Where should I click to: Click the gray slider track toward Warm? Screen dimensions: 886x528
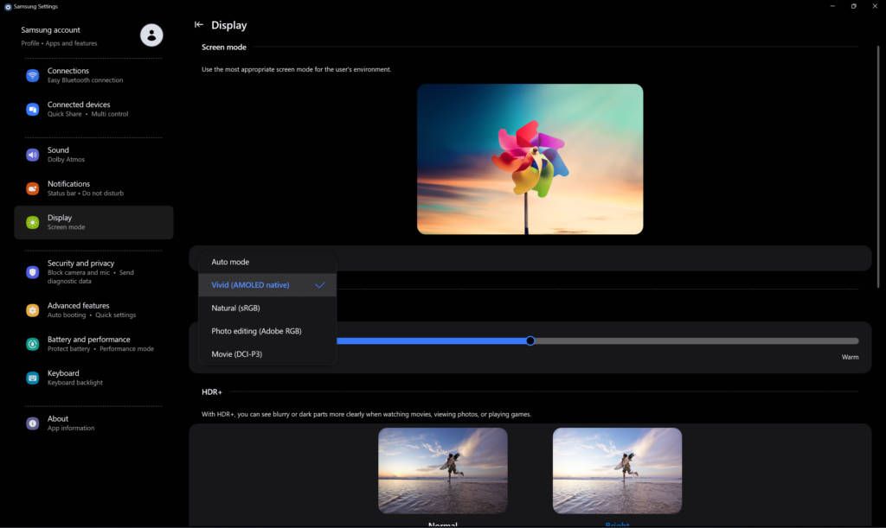click(x=697, y=340)
